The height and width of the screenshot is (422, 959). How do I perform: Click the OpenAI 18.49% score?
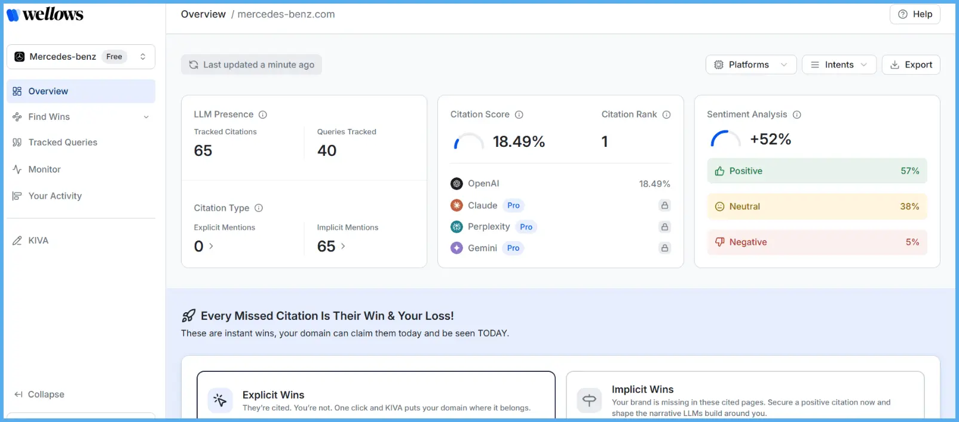click(x=654, y=184)
